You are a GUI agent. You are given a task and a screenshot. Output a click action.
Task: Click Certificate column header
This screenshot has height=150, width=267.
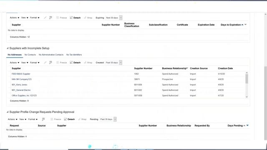(x=182, y=25)
